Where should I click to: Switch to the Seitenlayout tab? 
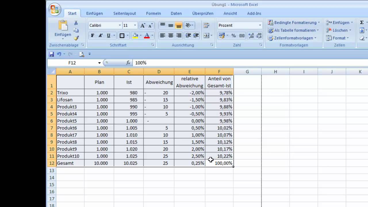click(124, 13)
